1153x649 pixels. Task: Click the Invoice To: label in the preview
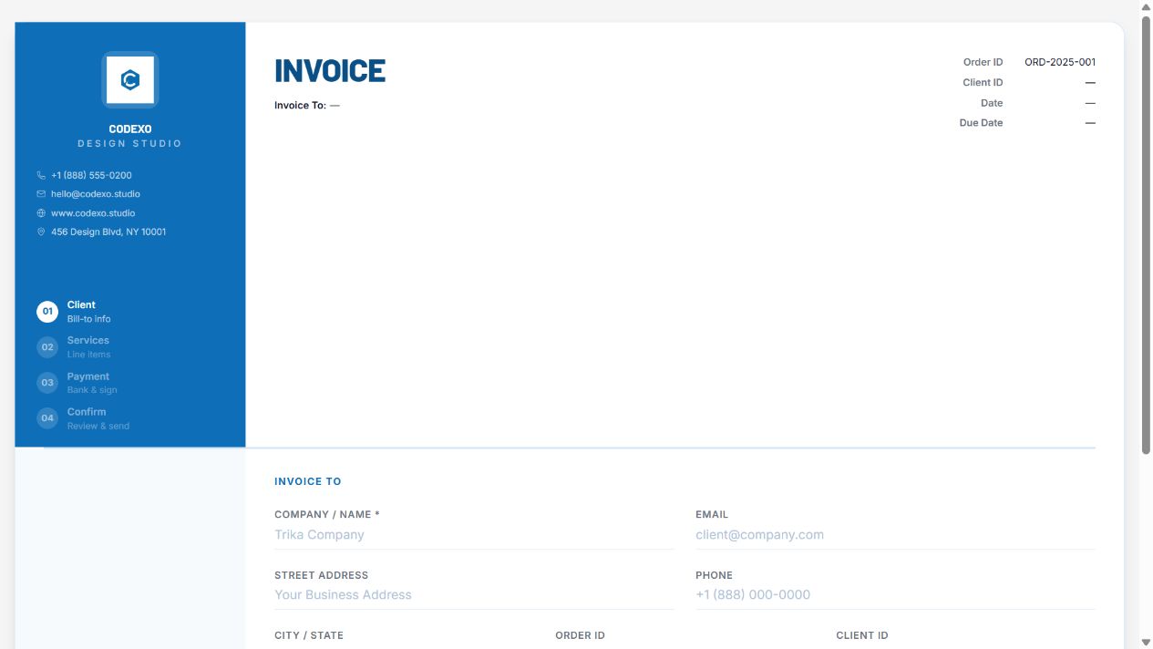click(300, 106)
